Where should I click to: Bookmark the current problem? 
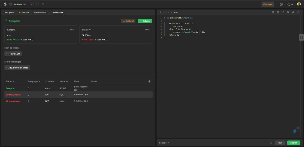pyautogui.click(x=273, y=12)
